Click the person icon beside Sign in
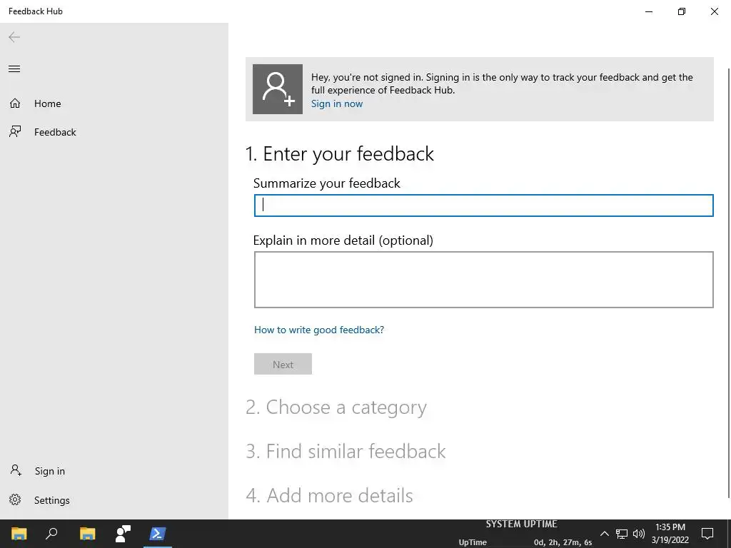Viewport: 731px width, 548px height. (16, 470)
